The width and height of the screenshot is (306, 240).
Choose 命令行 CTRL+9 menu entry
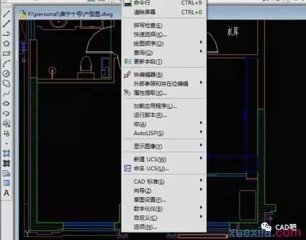(x=164, y=3)
